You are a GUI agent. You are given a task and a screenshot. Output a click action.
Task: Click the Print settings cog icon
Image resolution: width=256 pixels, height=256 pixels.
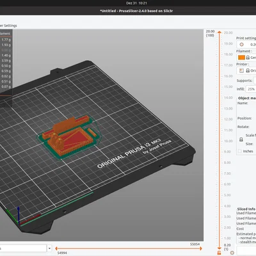[x=241, y=44]
